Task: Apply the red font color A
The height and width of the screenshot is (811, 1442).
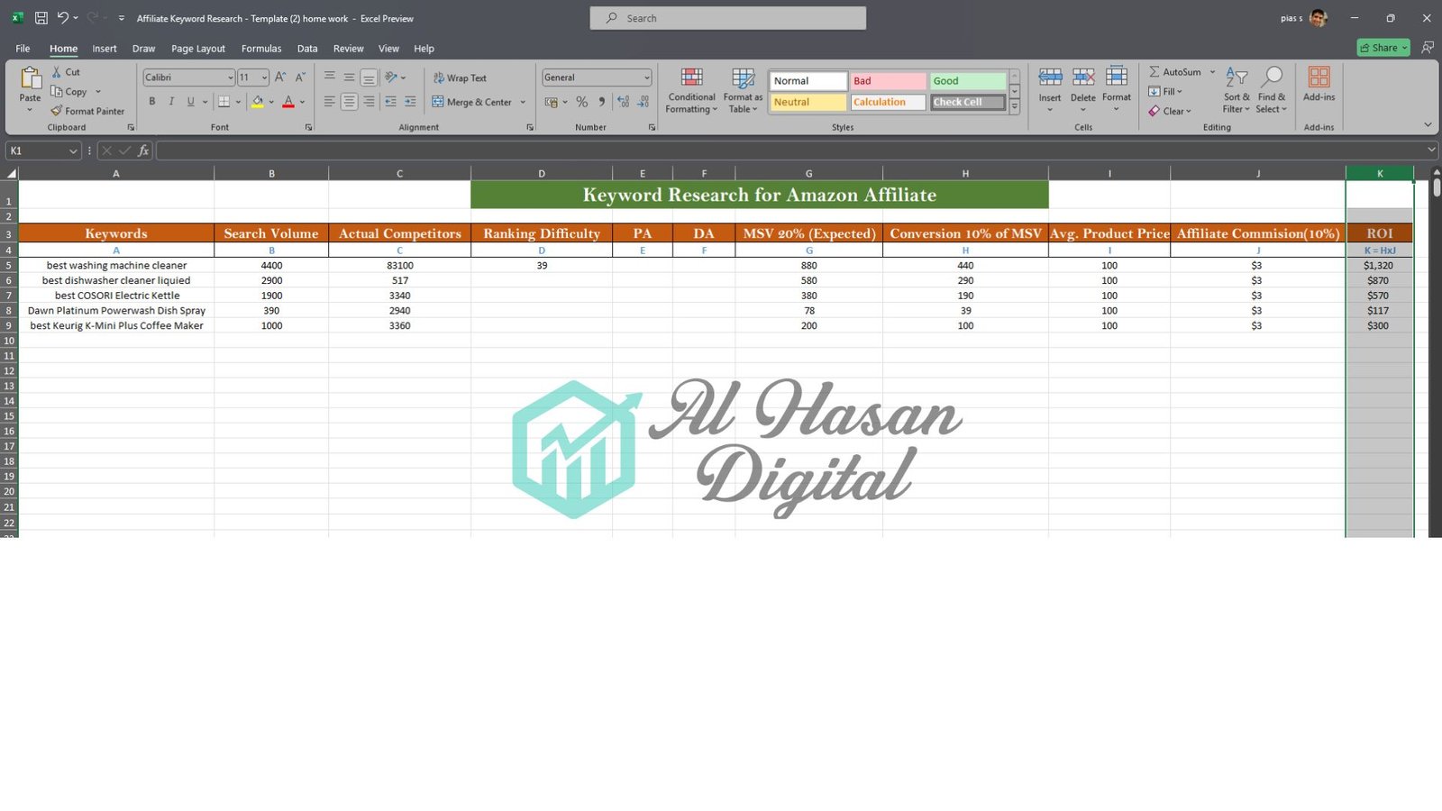Action: tap(288, 102)
